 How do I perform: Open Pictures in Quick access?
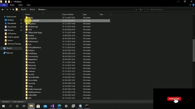(10, 30)
